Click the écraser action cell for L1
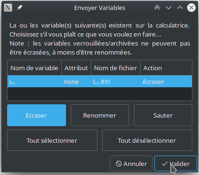 [153, 82]
